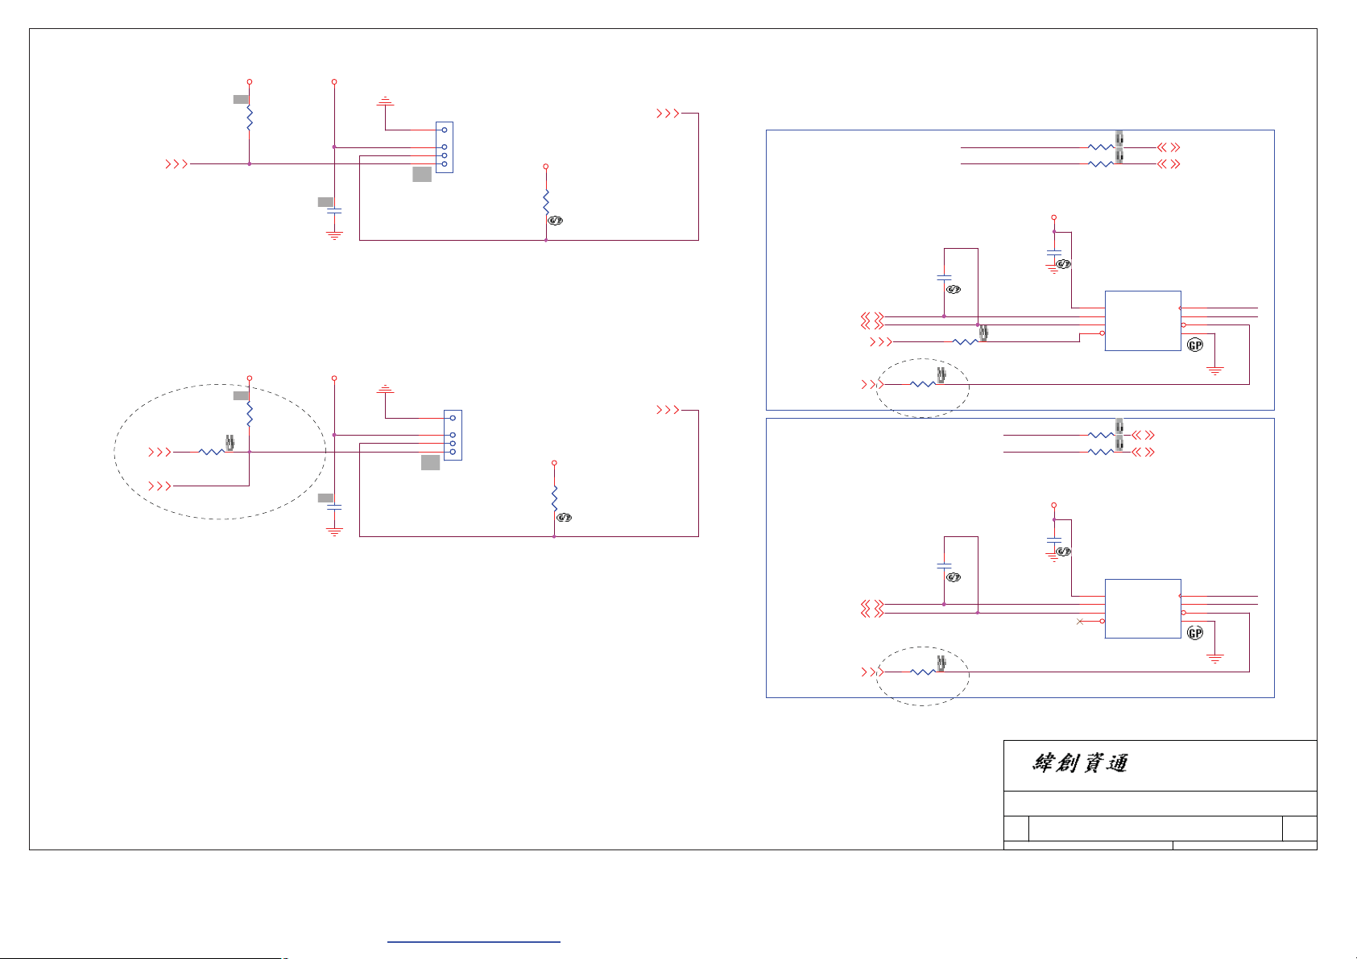Click the 緯創資通 company name in title block
This screenshot has height=959, width=1357.
(1080, 763)
